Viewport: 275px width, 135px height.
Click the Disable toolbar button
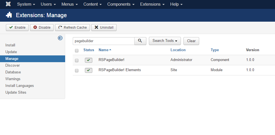pyautogui.click(x=42, y=27)
